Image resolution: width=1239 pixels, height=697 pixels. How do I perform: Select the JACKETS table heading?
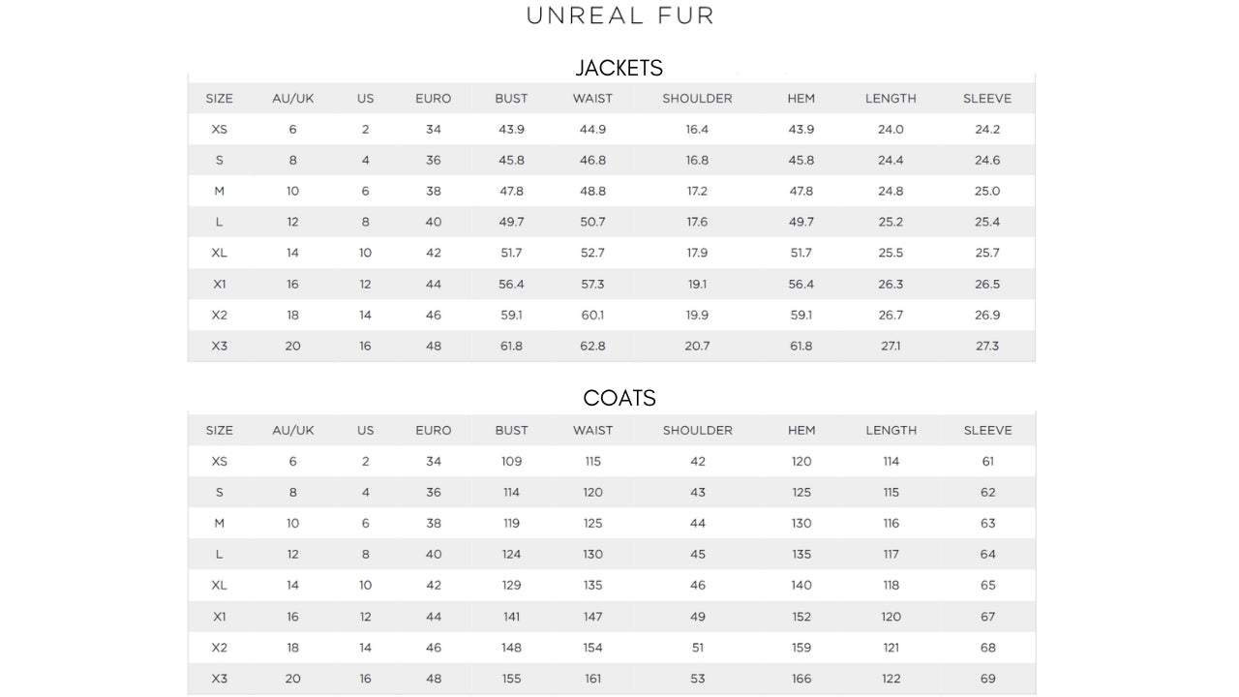(x=619, y=68)
